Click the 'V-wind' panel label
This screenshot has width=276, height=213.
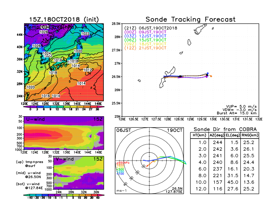tap(64, 159)
